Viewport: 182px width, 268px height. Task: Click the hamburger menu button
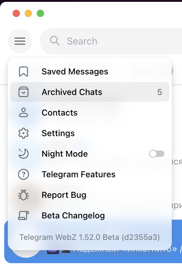(x=20, y=41)
